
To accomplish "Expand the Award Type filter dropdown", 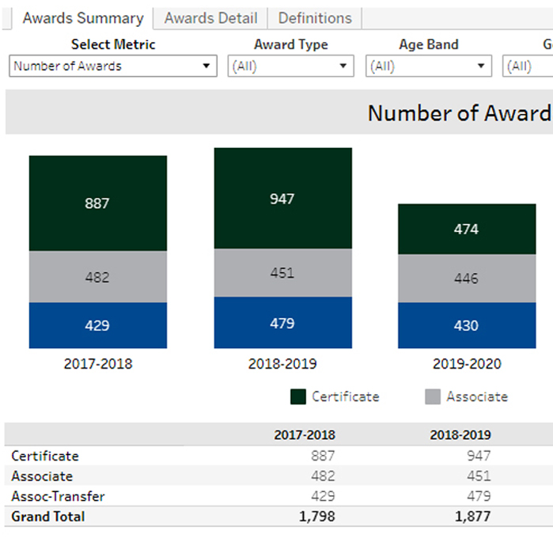I will click(x=290, y=66).
